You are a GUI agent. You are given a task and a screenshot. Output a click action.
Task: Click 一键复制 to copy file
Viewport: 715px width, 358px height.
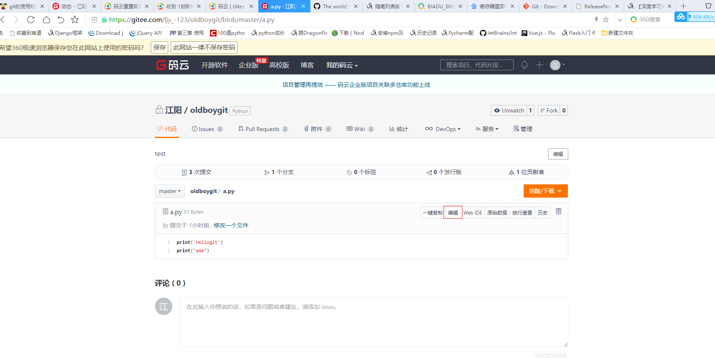[432, 212]
